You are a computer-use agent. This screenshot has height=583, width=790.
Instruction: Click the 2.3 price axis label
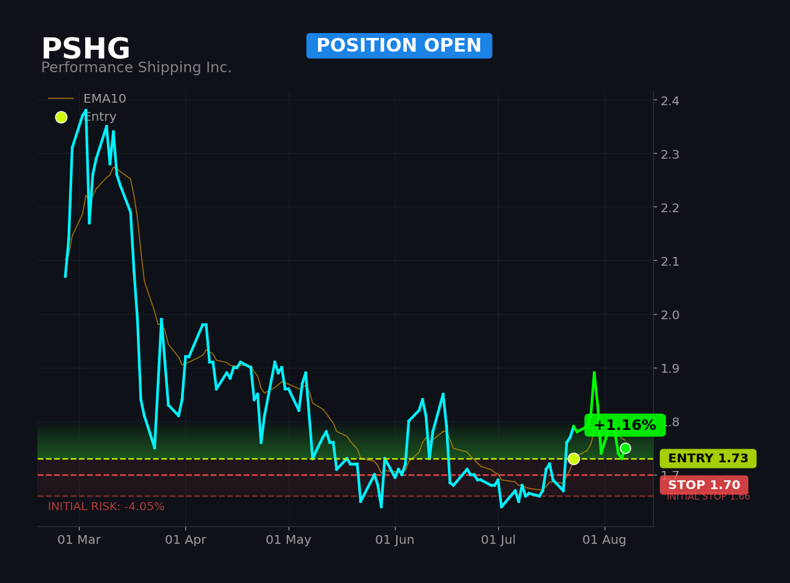(x=671, y=154)
